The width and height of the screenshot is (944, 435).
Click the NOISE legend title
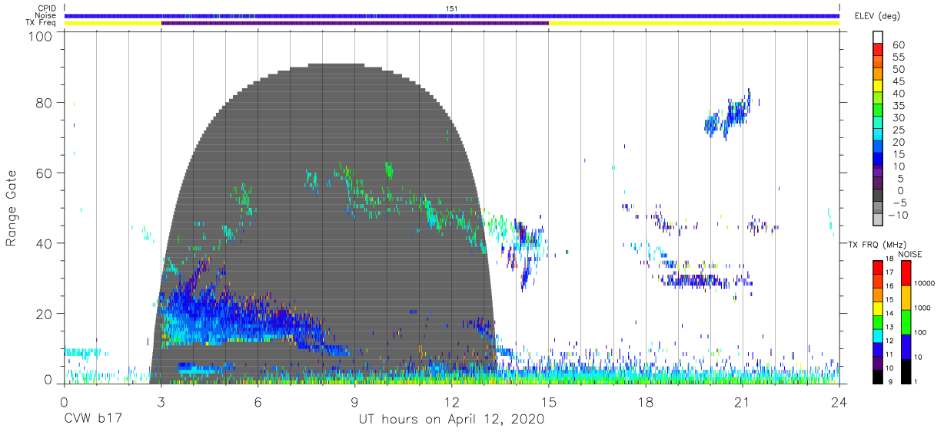click(x=909, y=254)
